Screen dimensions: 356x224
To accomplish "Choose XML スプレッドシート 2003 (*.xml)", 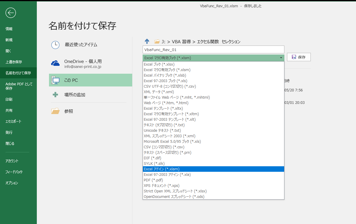I will [213, 136].
